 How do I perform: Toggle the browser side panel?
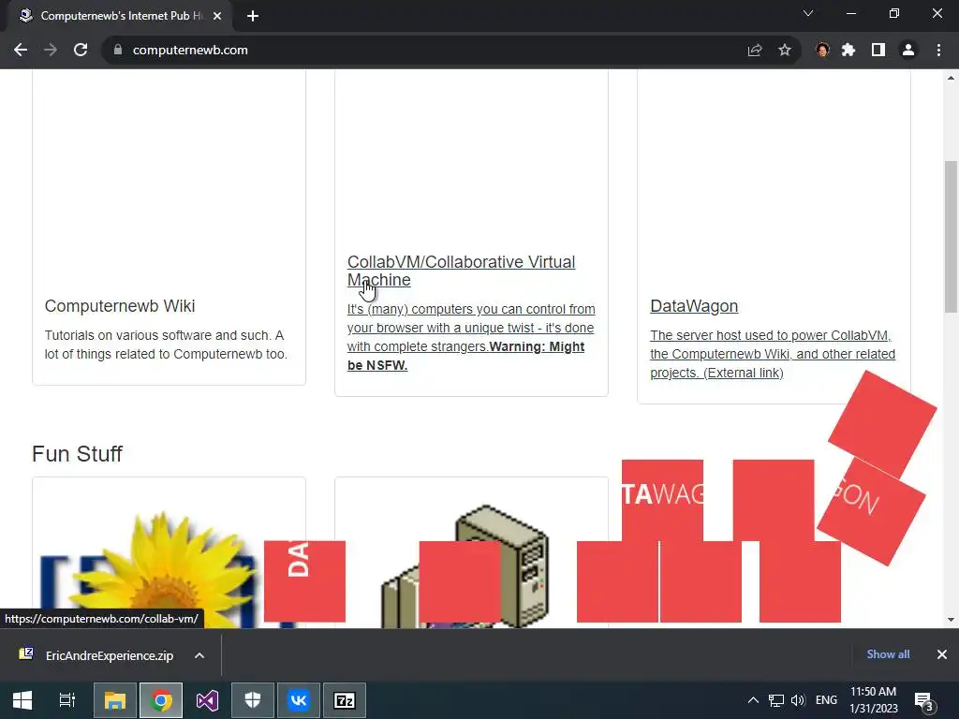point(878,51)
